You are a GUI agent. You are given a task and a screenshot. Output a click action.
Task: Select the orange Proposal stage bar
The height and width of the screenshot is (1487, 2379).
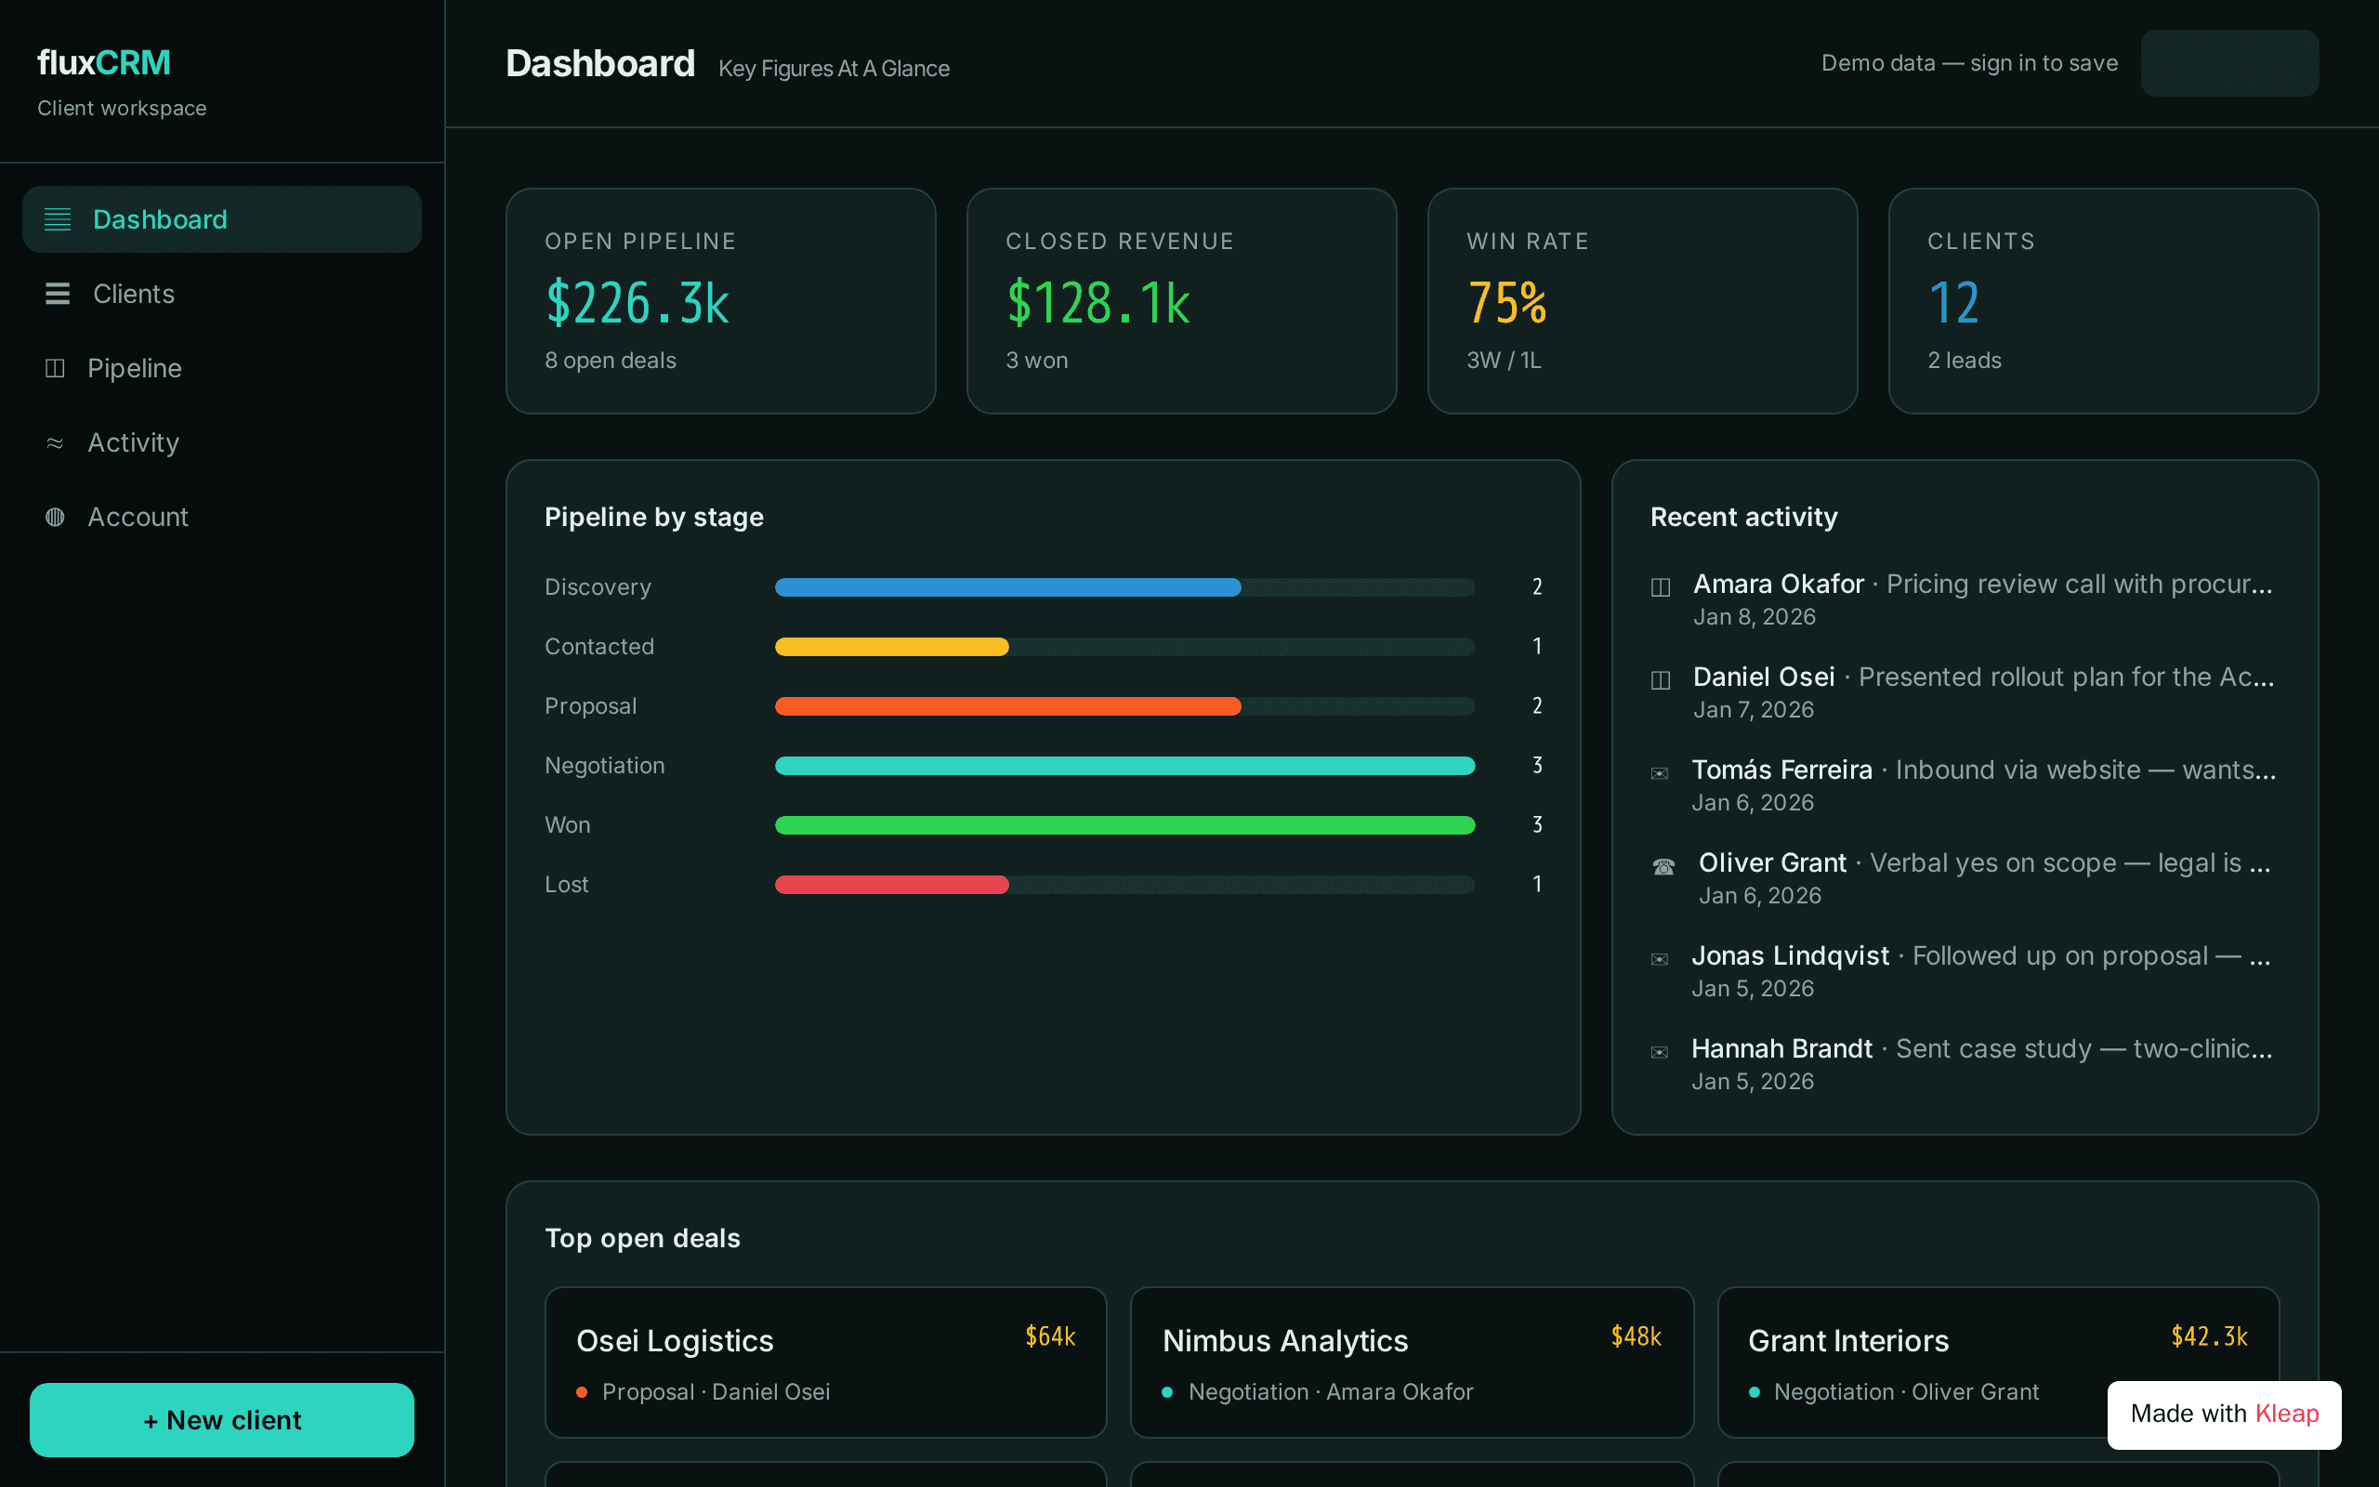click(1007, 706)
